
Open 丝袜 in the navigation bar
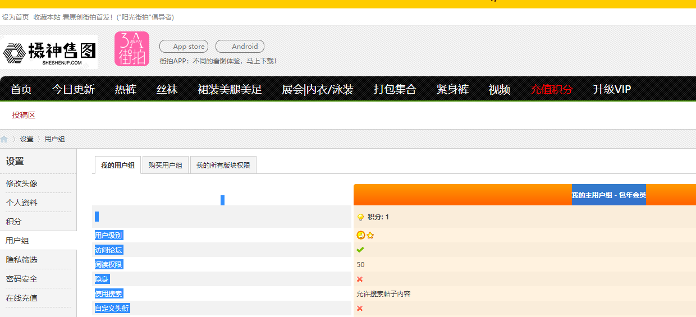pos(167,89)
